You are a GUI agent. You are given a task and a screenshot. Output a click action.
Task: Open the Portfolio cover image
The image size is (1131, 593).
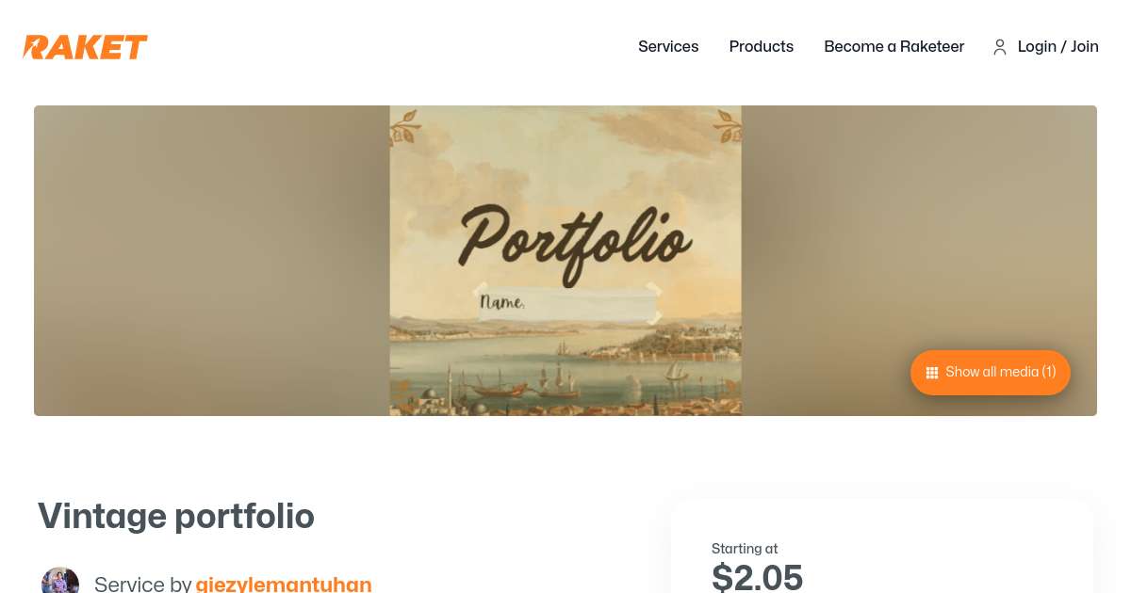coord(565,261)
